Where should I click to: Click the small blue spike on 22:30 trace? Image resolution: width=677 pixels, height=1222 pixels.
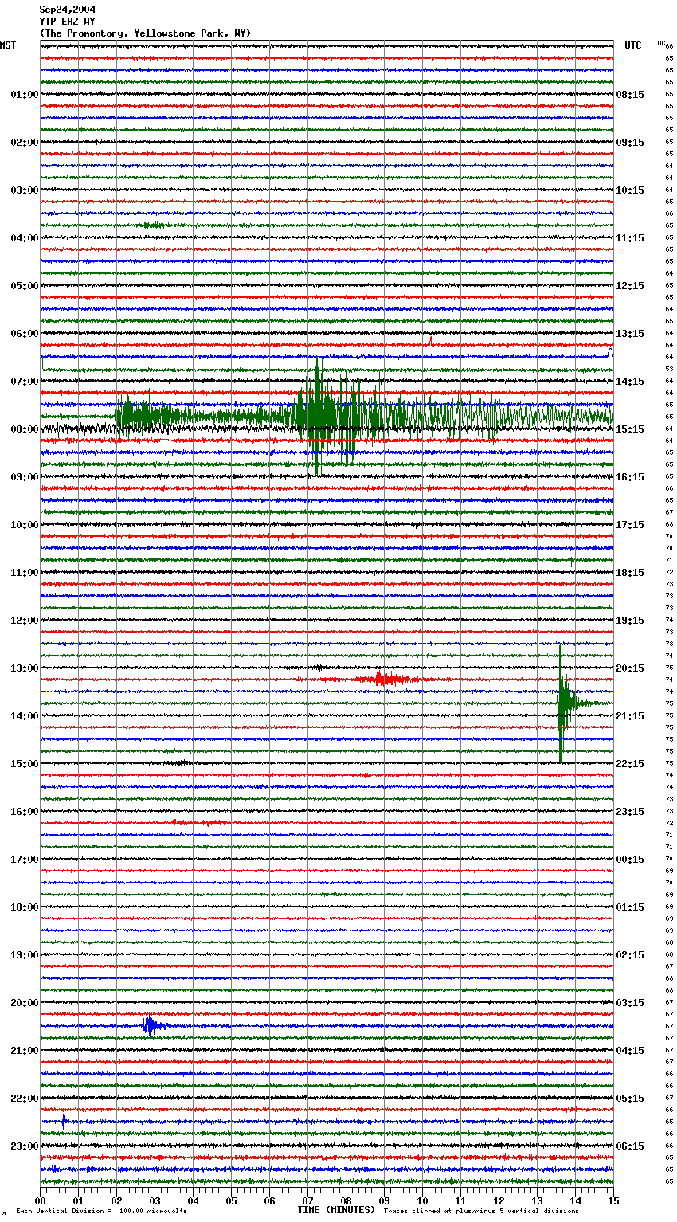(64, 1121)
